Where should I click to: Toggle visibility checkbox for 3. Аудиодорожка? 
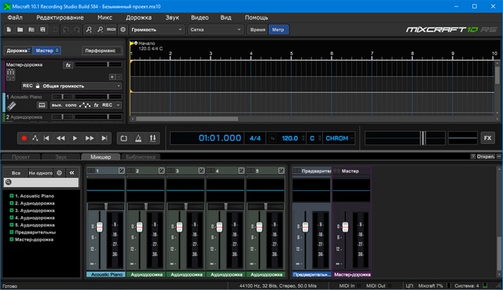(12, 211)
